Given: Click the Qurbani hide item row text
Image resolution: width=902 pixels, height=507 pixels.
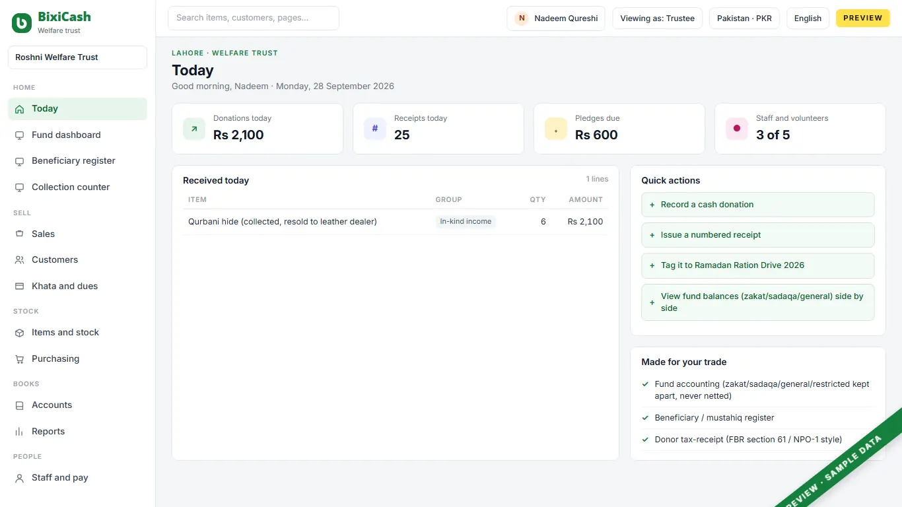Looking at the screenshot, I should coord(283,222).
